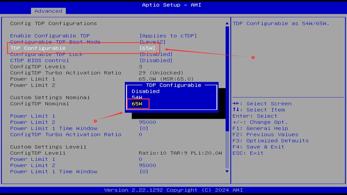Click the scrollbar up arrow
The width and height of the screenshot is (347, 195).
(227, 24)
